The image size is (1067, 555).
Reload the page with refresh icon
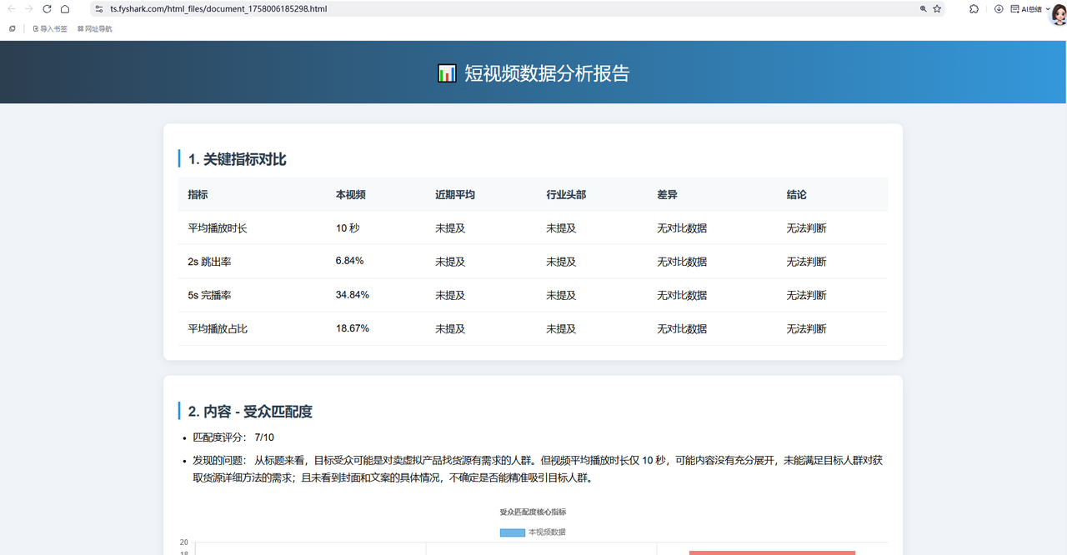47,8
